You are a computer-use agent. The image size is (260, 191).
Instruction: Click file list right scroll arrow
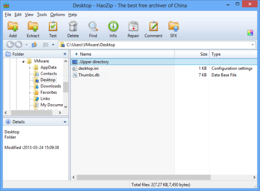coord(254,178)
